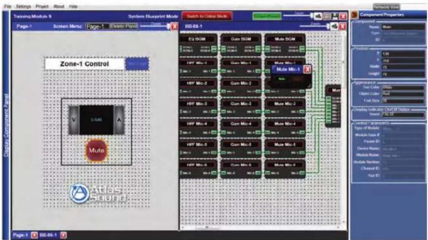Select the Gain Mic-4 module
The height and width of the screenshot is (240, 428).
pyautogui.click(x=241, y=128)
